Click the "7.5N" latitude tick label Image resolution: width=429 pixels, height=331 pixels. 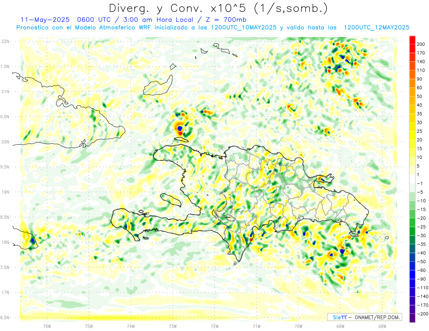point(5,267)
